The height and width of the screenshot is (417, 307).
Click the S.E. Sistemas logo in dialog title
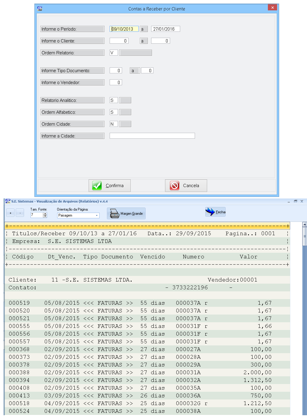[x=40, y=9]
